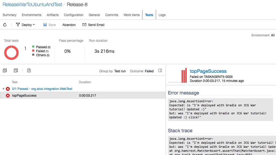The image size is (276, 155).
Task: Open the Environment All filter
Action: pos(273,35)
